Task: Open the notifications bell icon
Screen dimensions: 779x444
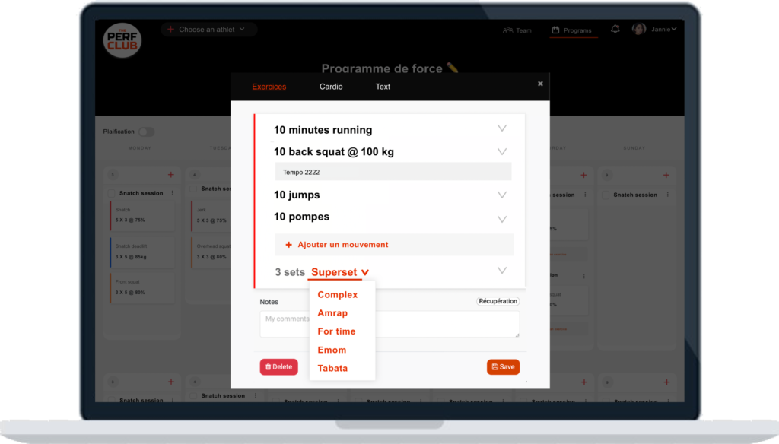Action: click(x=615, y=29)
